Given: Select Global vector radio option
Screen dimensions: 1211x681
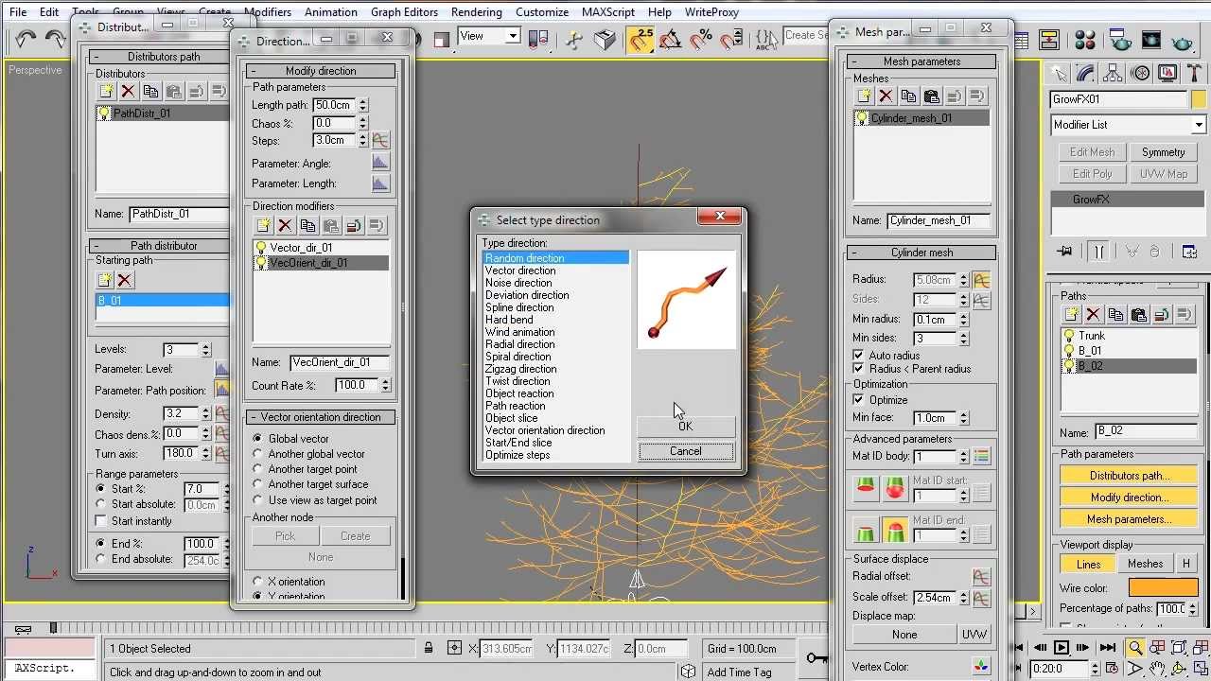Looking at the screenshot, I should pos(257,439).
